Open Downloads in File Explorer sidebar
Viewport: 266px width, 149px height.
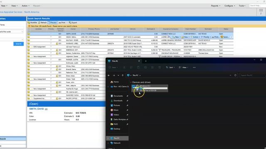[116, 101]
